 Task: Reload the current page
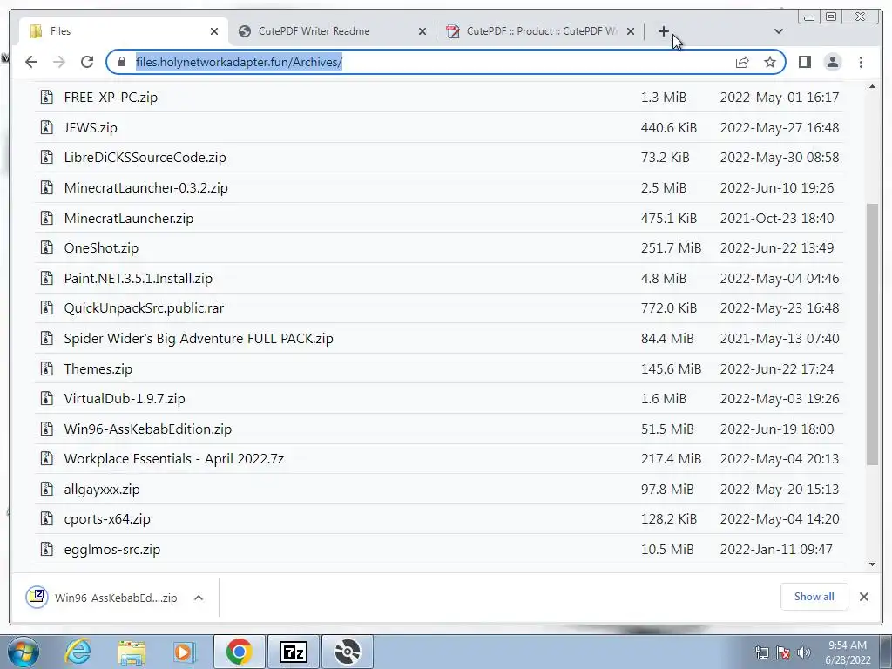(x=87, y=62)
